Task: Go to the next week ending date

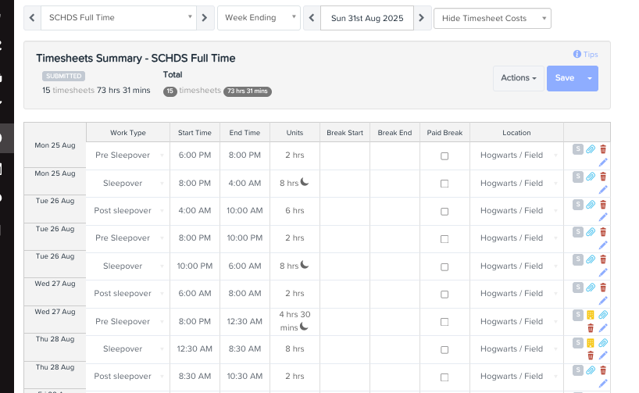Action: tap(422, 17)
